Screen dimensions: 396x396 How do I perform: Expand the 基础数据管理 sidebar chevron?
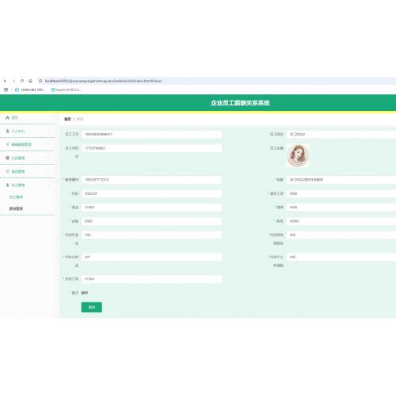pyautogui.click(x=48, y=144)
